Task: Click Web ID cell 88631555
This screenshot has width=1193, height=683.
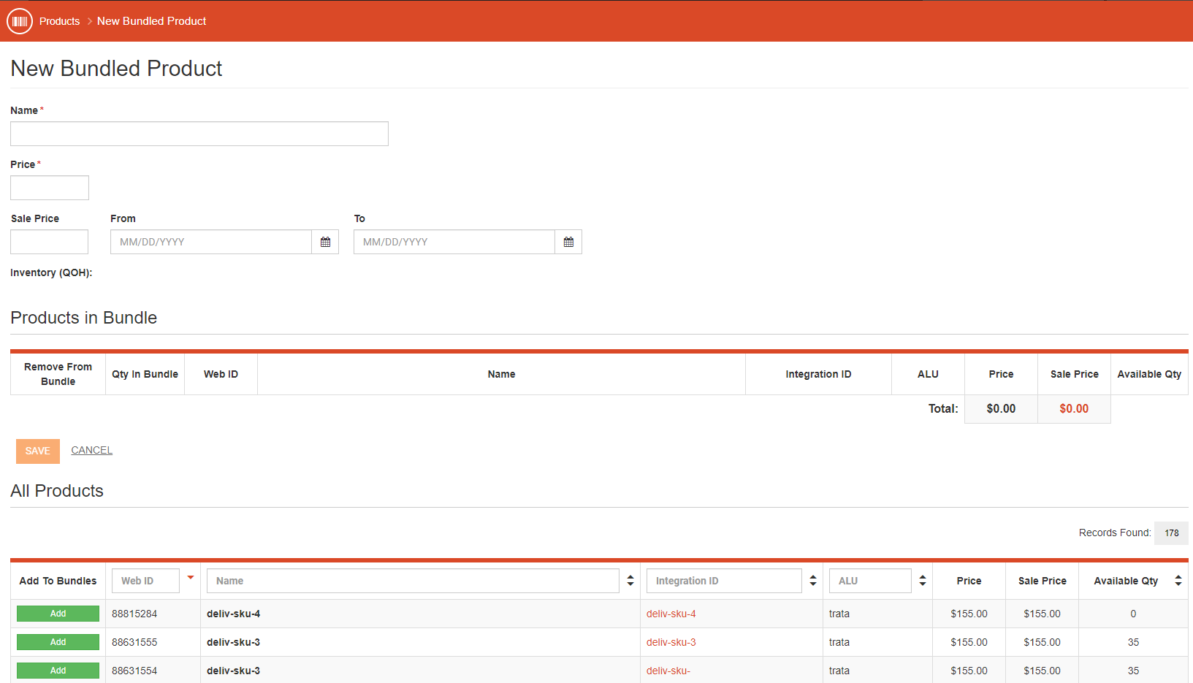Action: click(134, 642)
